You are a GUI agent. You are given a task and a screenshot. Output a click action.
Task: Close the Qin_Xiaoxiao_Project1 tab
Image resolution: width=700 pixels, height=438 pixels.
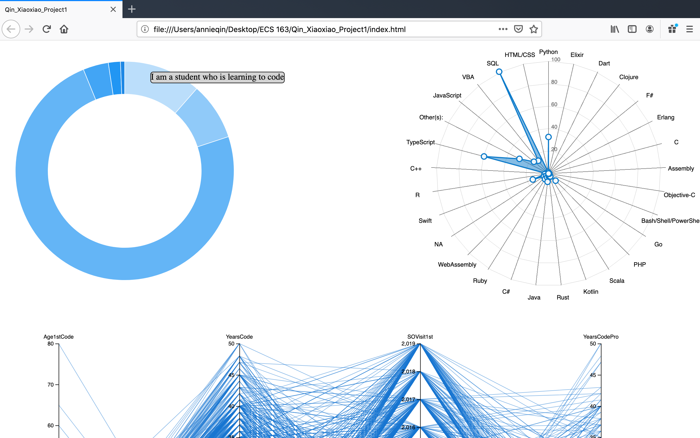pos(113,10)
